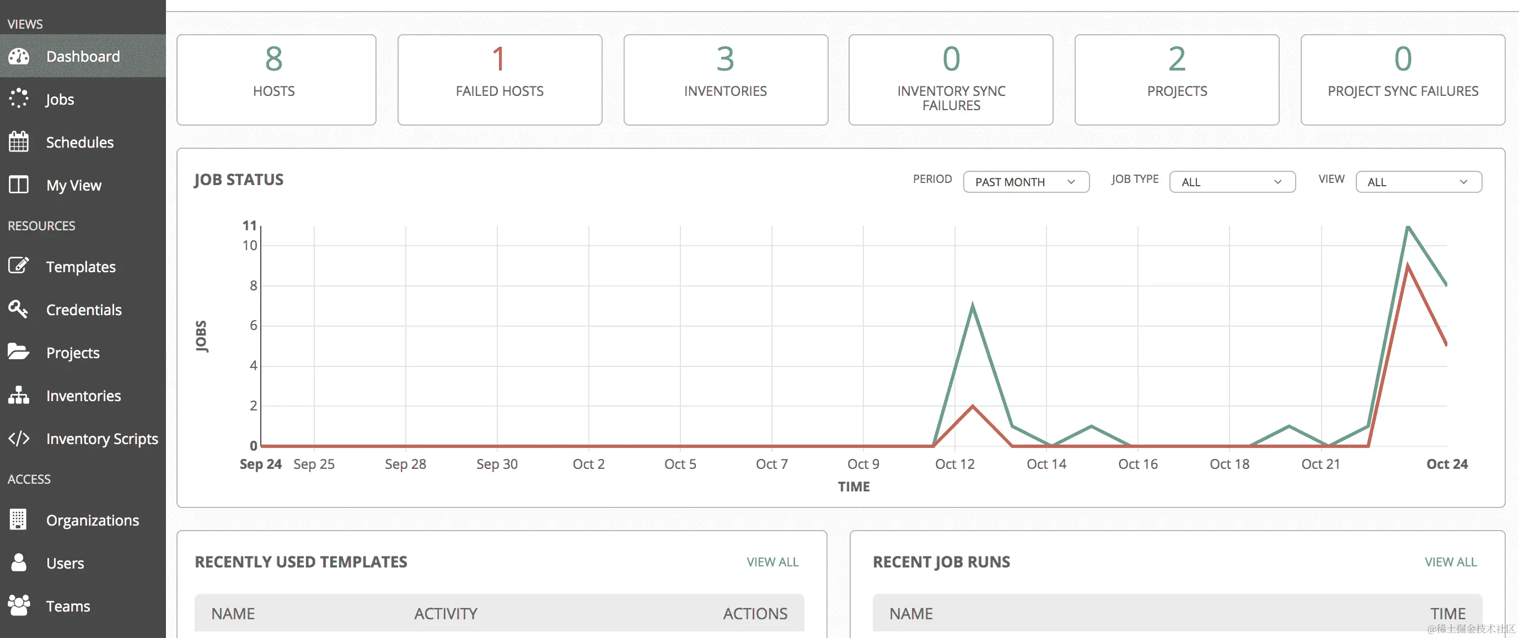
Task: View all recent job runs
Action: coord(1450,562)
